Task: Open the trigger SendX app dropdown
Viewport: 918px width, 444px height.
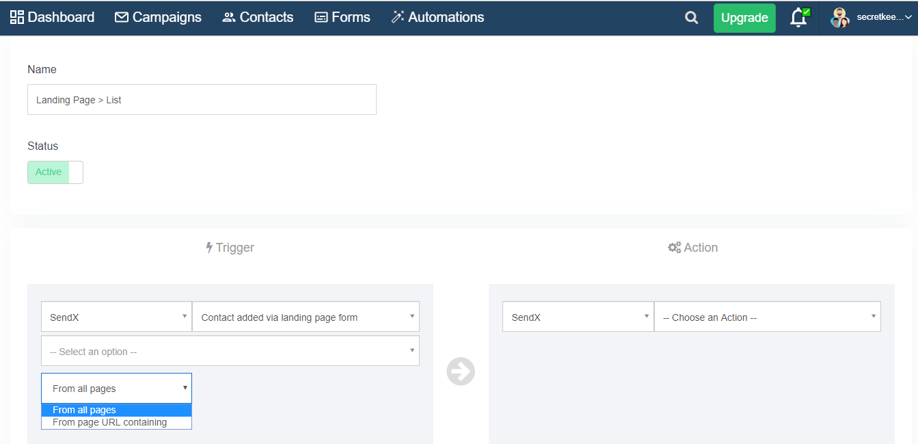Action: tap(116, 317)
